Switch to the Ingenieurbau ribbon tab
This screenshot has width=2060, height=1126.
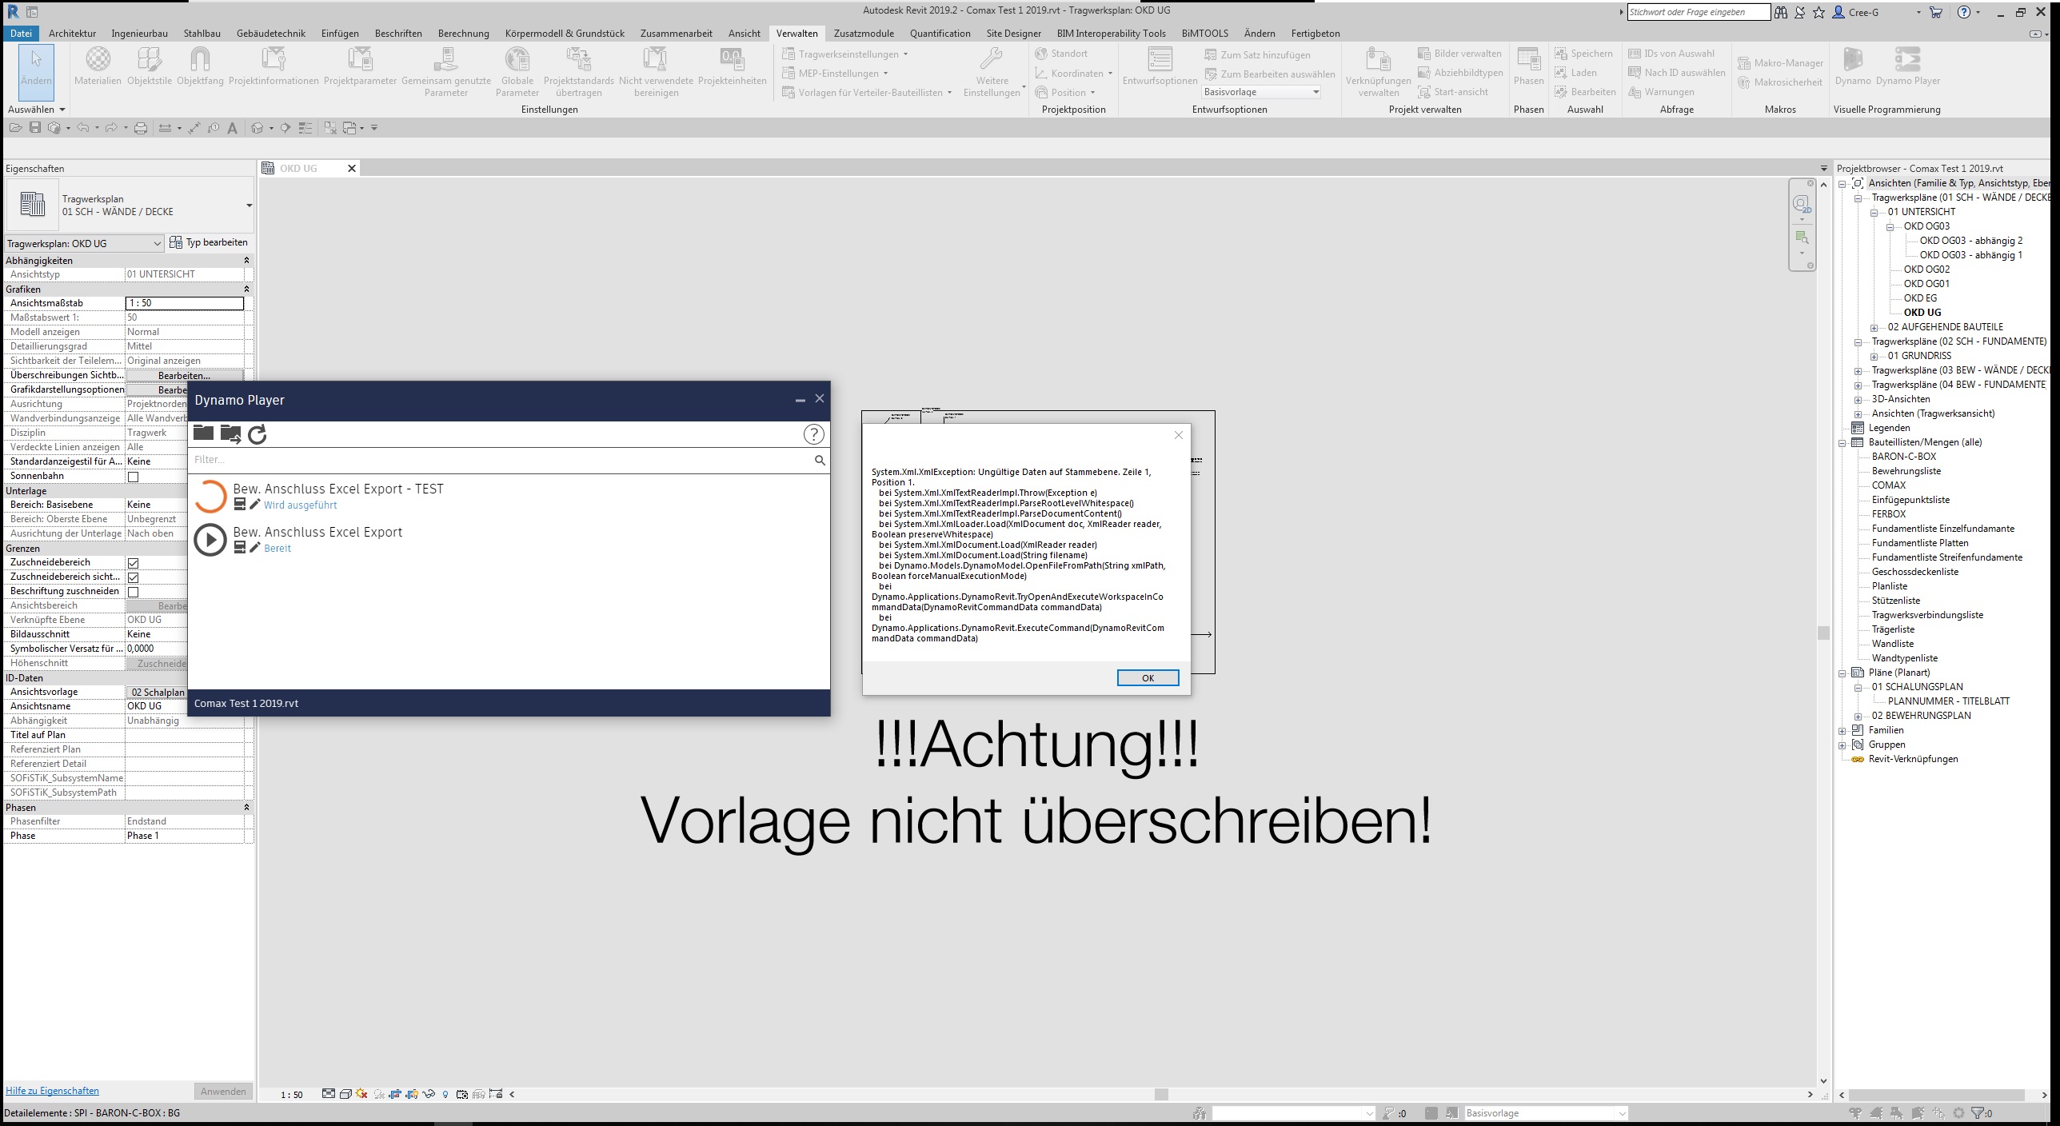point(139,34)
